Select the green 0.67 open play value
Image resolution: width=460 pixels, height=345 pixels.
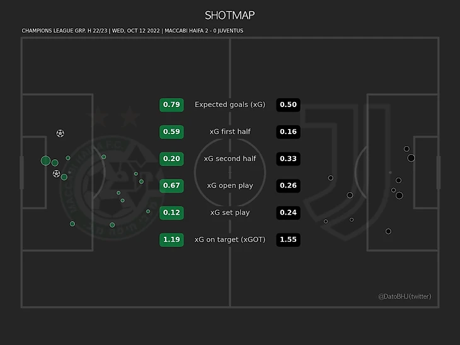171,186
